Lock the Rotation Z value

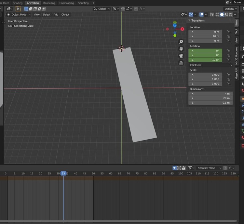228,60
